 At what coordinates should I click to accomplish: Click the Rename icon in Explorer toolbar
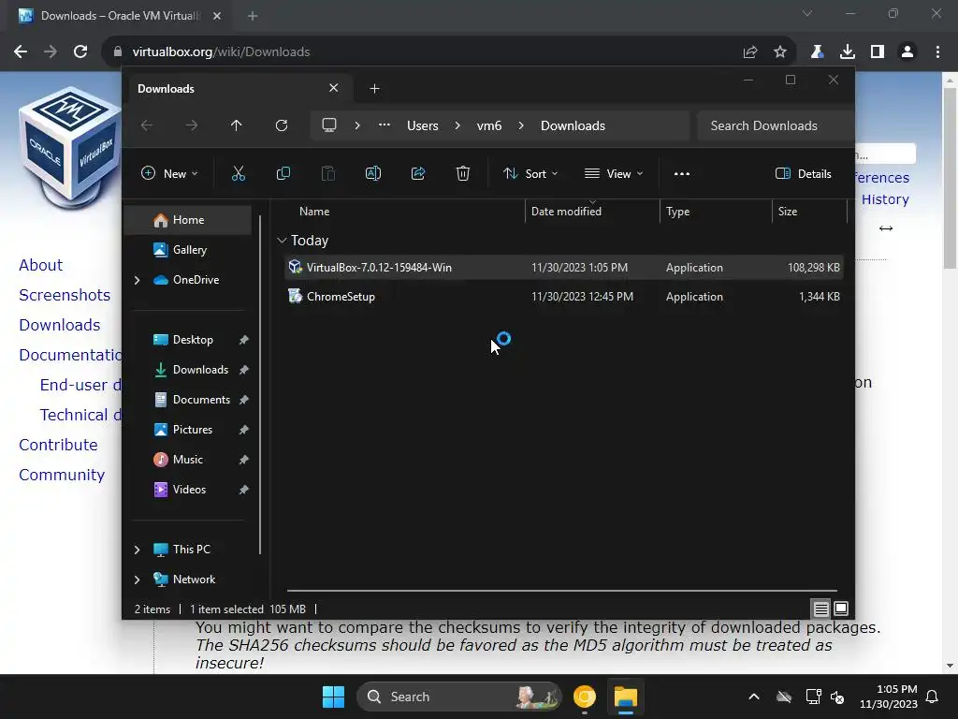[372, 173]
